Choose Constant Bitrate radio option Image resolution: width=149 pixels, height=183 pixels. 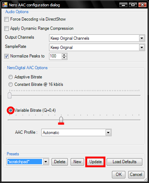click(11, 84)
